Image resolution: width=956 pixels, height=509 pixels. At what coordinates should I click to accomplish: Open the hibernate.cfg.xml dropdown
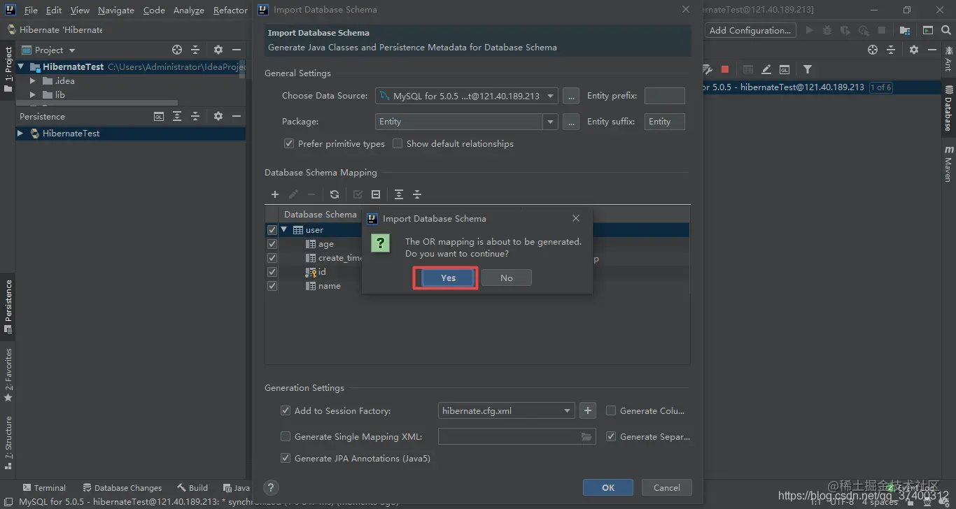pyautogui.click(x=567, y=411)
